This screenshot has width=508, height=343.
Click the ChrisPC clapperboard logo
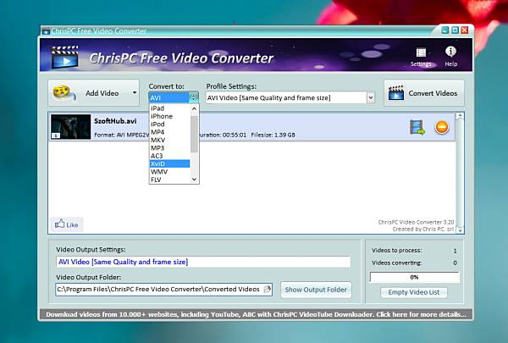point(65,58)
